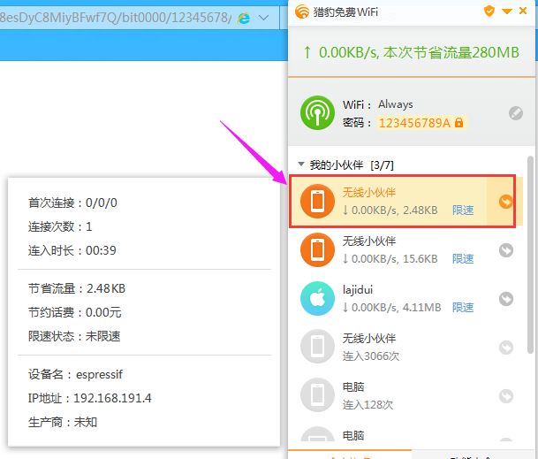Click 设备名：espressif in details popup
This screenshot has width=538, height=459.
point(75,374)
